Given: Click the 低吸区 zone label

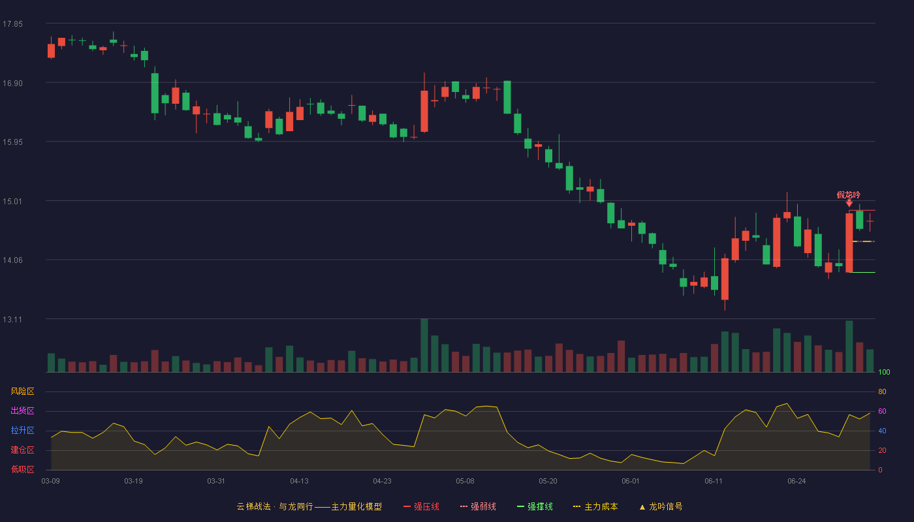Looking at the screenshot, I should pos(22,469).
